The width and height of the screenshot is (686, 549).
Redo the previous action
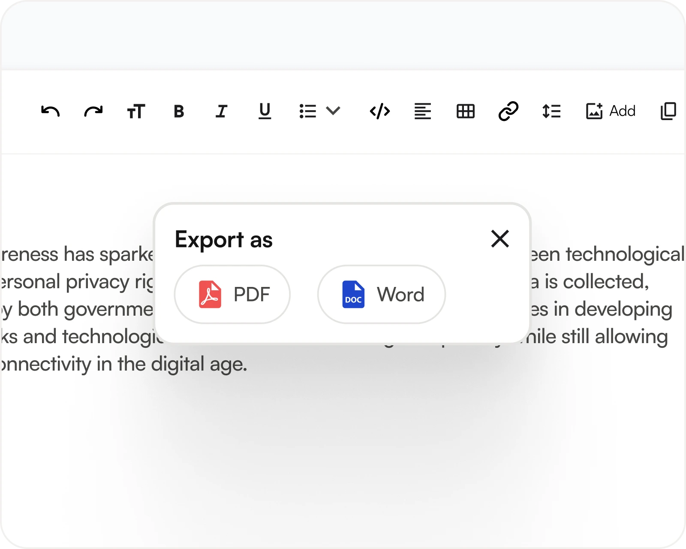click(x=93, y=112)
